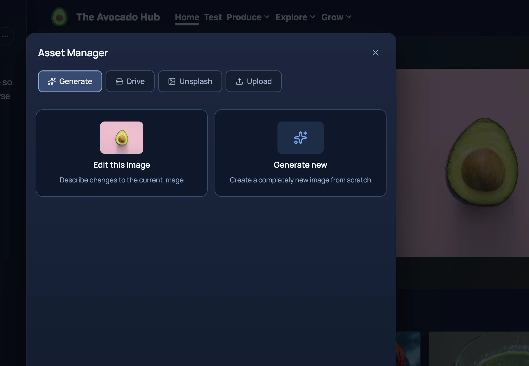Click the 'Edit this image' title text
Screen dimensions: 529x366
(x=122, y=165)
